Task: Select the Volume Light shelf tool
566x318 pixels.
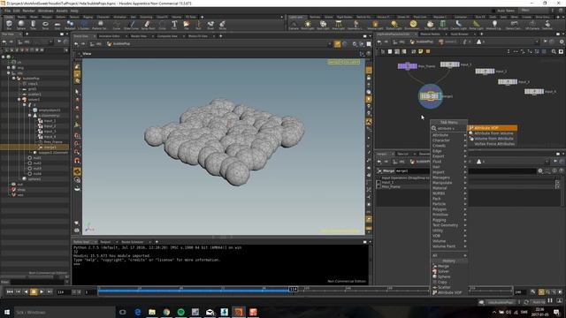Action: (x=375, y=25)
